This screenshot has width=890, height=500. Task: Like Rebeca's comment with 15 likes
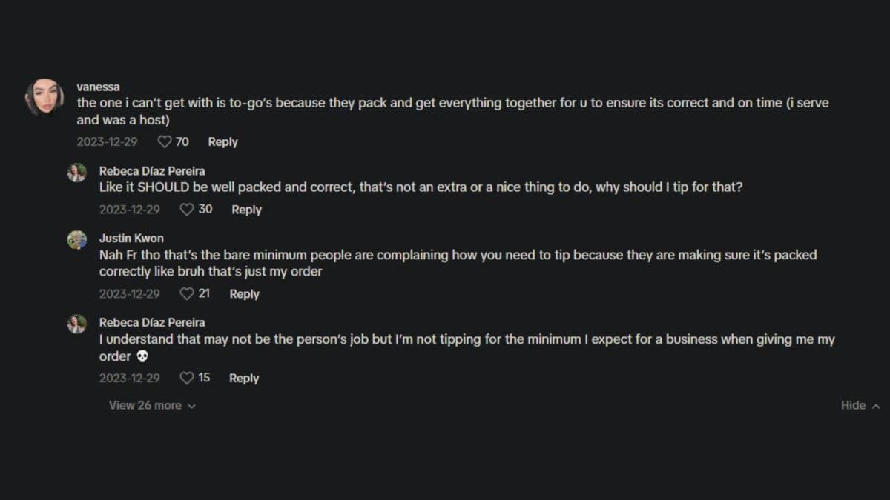[187, 379]
